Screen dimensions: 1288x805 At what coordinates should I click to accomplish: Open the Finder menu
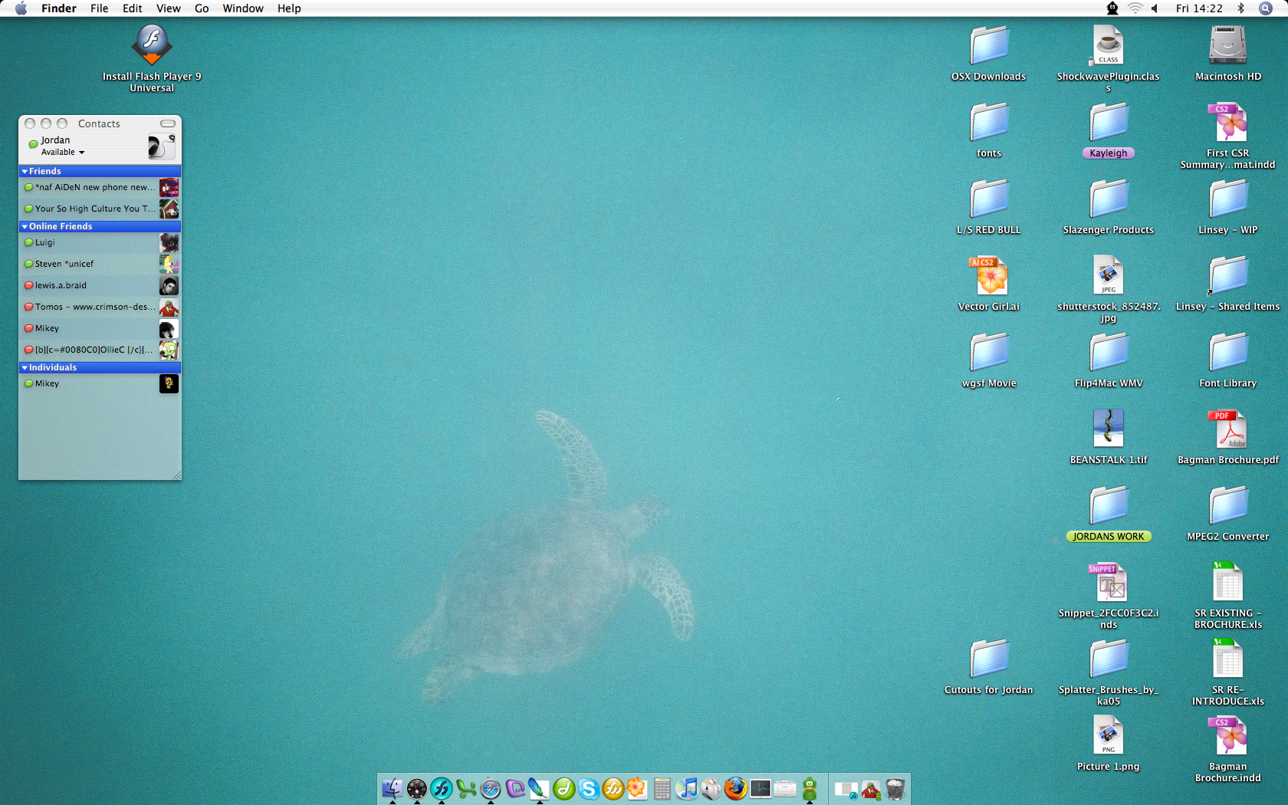click(x=59, y=8)
